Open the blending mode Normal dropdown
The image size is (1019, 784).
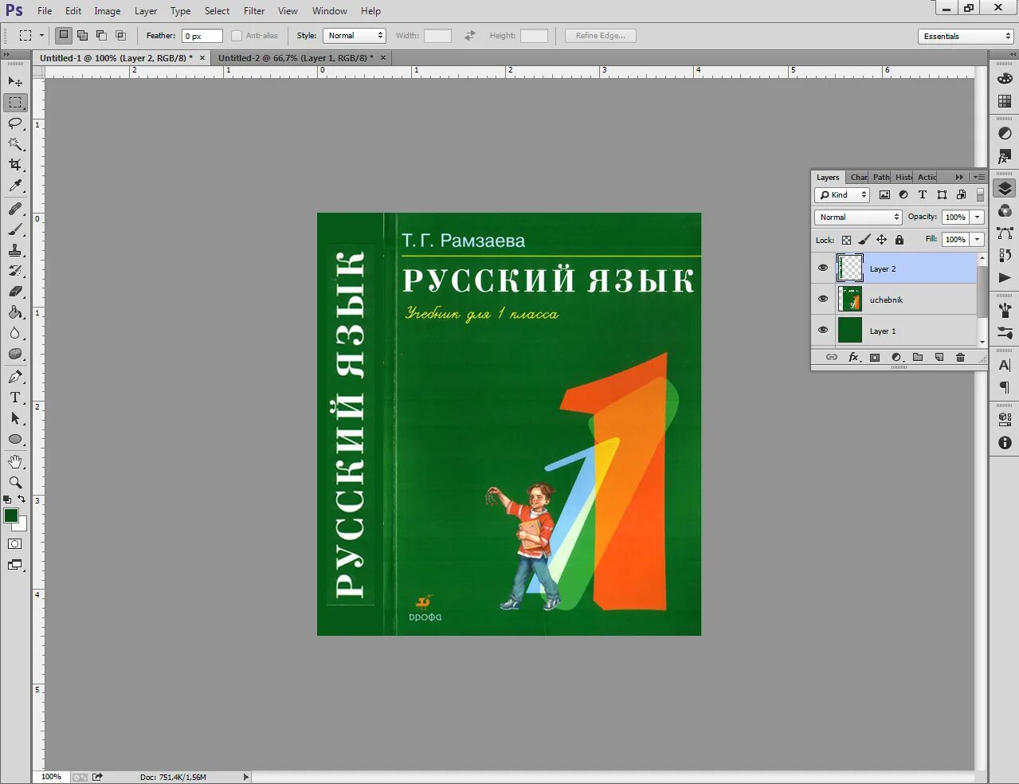tap(858, 218)
